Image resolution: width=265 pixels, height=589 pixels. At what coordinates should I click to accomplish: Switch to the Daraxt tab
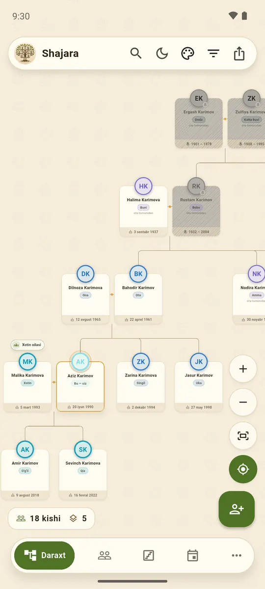[44, 555]
